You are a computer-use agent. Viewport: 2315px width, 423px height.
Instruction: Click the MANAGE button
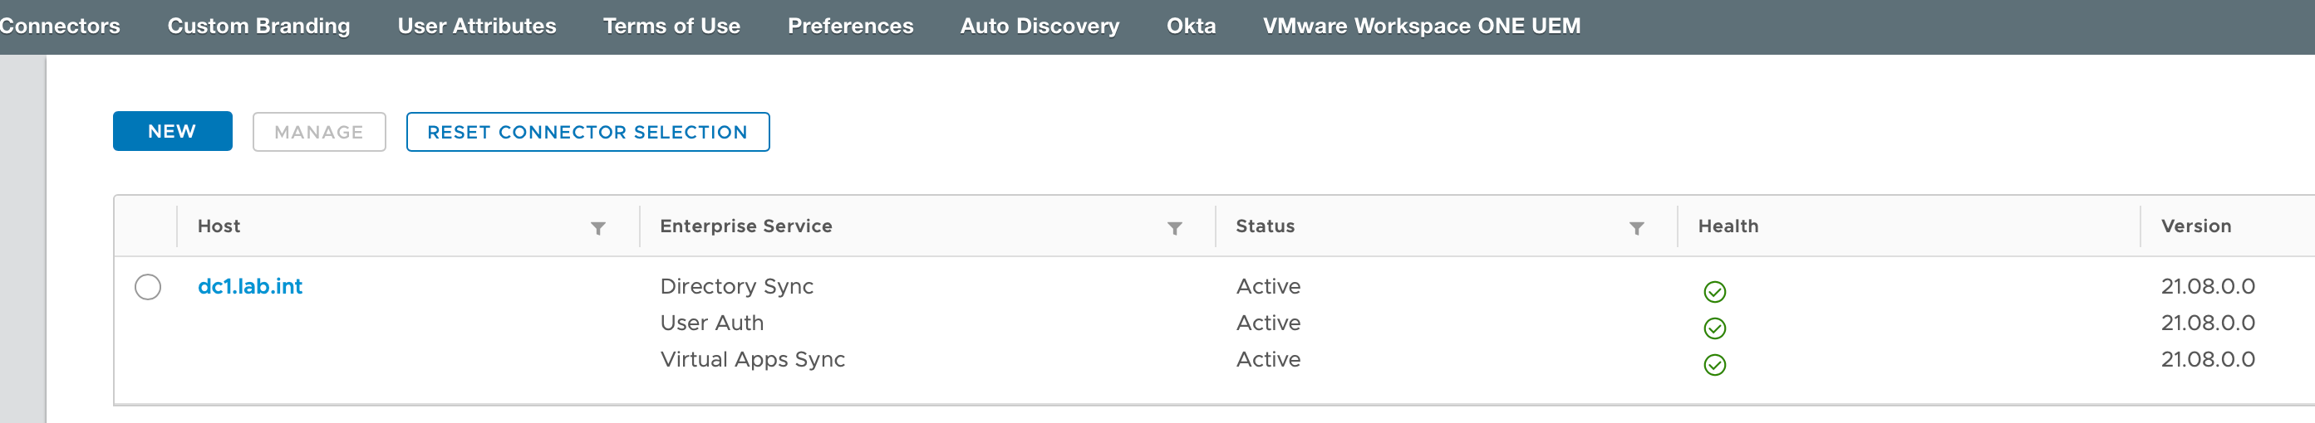[x=319, y=133]
